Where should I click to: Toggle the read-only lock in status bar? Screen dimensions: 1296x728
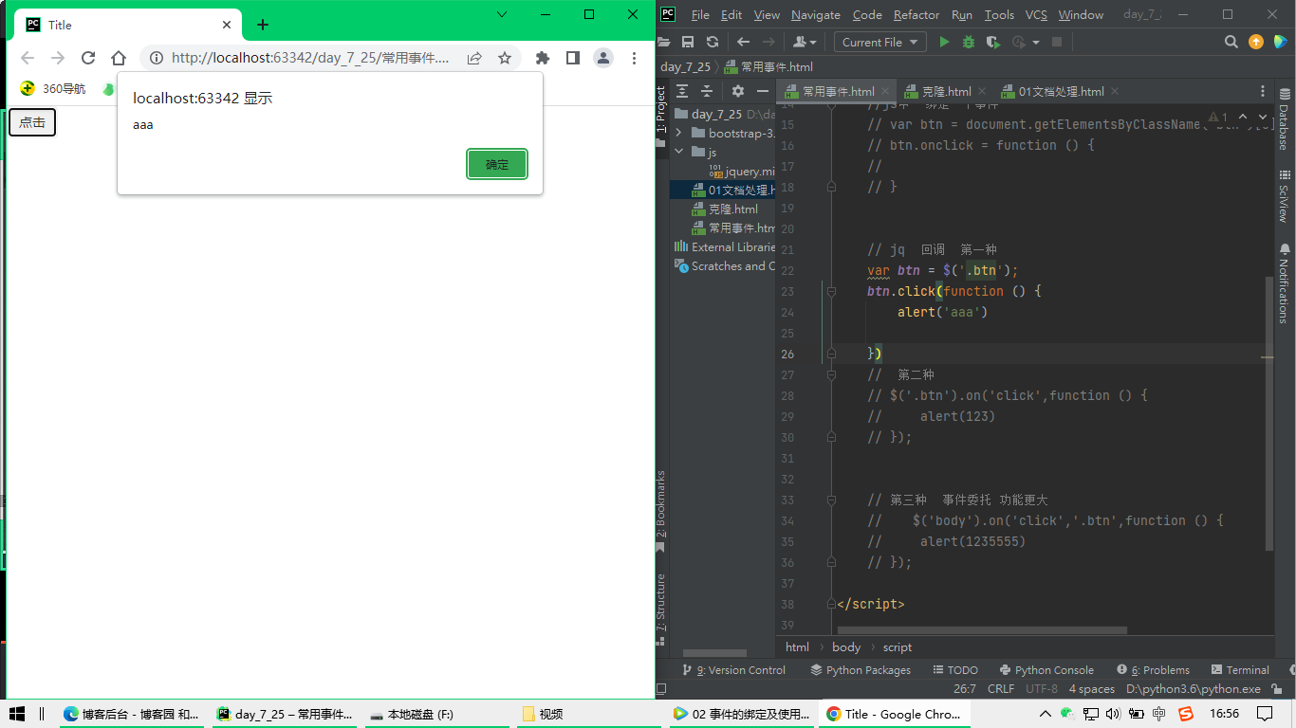pos(1275,689)
